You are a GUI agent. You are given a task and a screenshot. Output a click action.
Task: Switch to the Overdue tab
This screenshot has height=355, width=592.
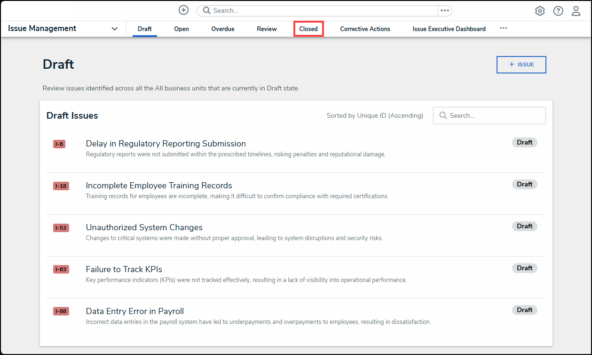pyautogui.click(x=223, y=29)
